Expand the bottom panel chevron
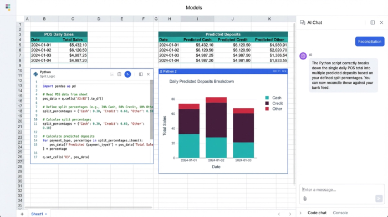This screenshot has height=217, width=388. point(300,213)
